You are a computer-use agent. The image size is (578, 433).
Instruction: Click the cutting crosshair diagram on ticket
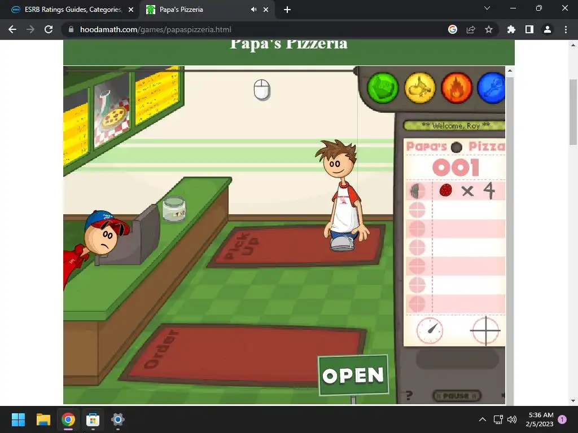pos(485,330)
